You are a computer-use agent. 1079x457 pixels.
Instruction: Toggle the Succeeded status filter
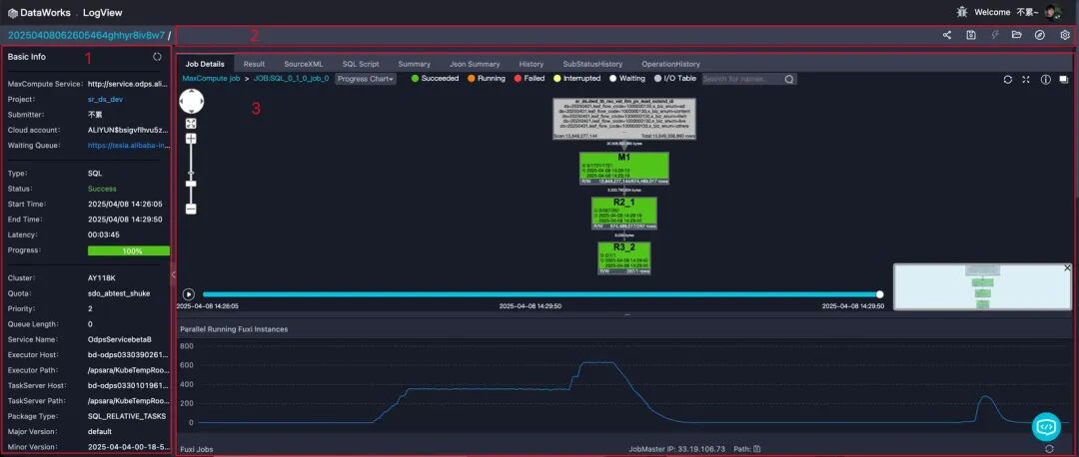[x=435, y=79]
